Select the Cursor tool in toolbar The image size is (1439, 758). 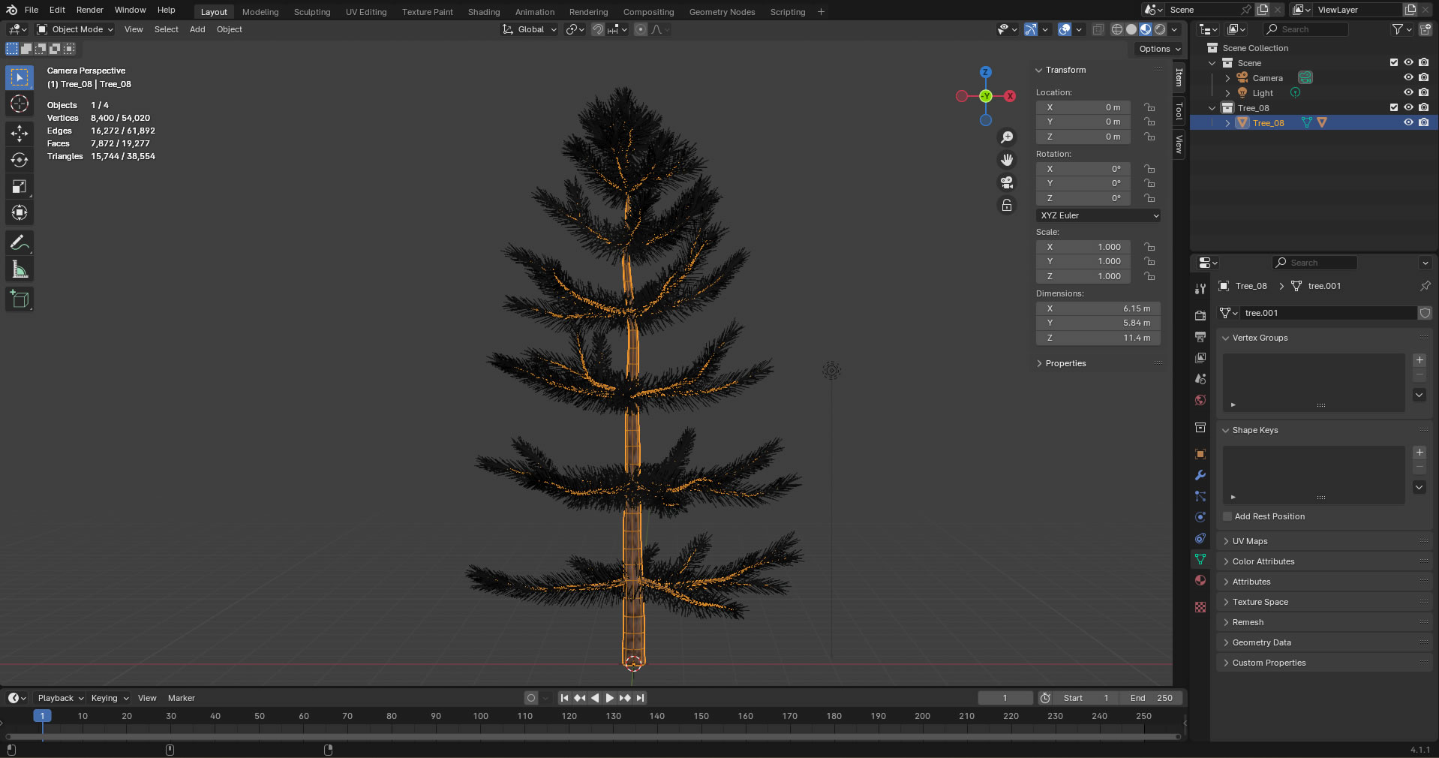click(20, 104)
